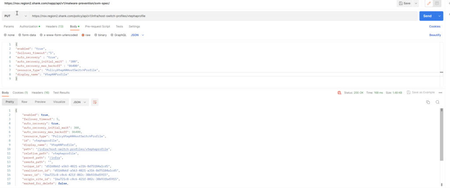Click the red network globe warning icon
The height and width of the screenshot is (188, 450).
[339, 92]
